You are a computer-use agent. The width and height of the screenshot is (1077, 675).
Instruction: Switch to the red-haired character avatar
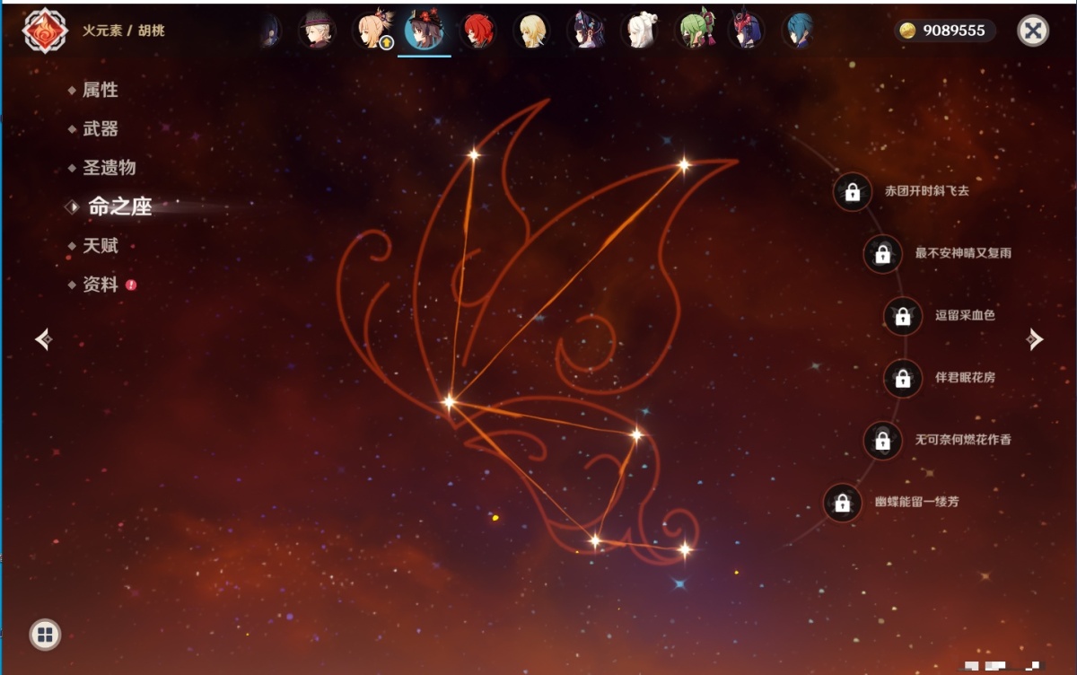[477, 31]
